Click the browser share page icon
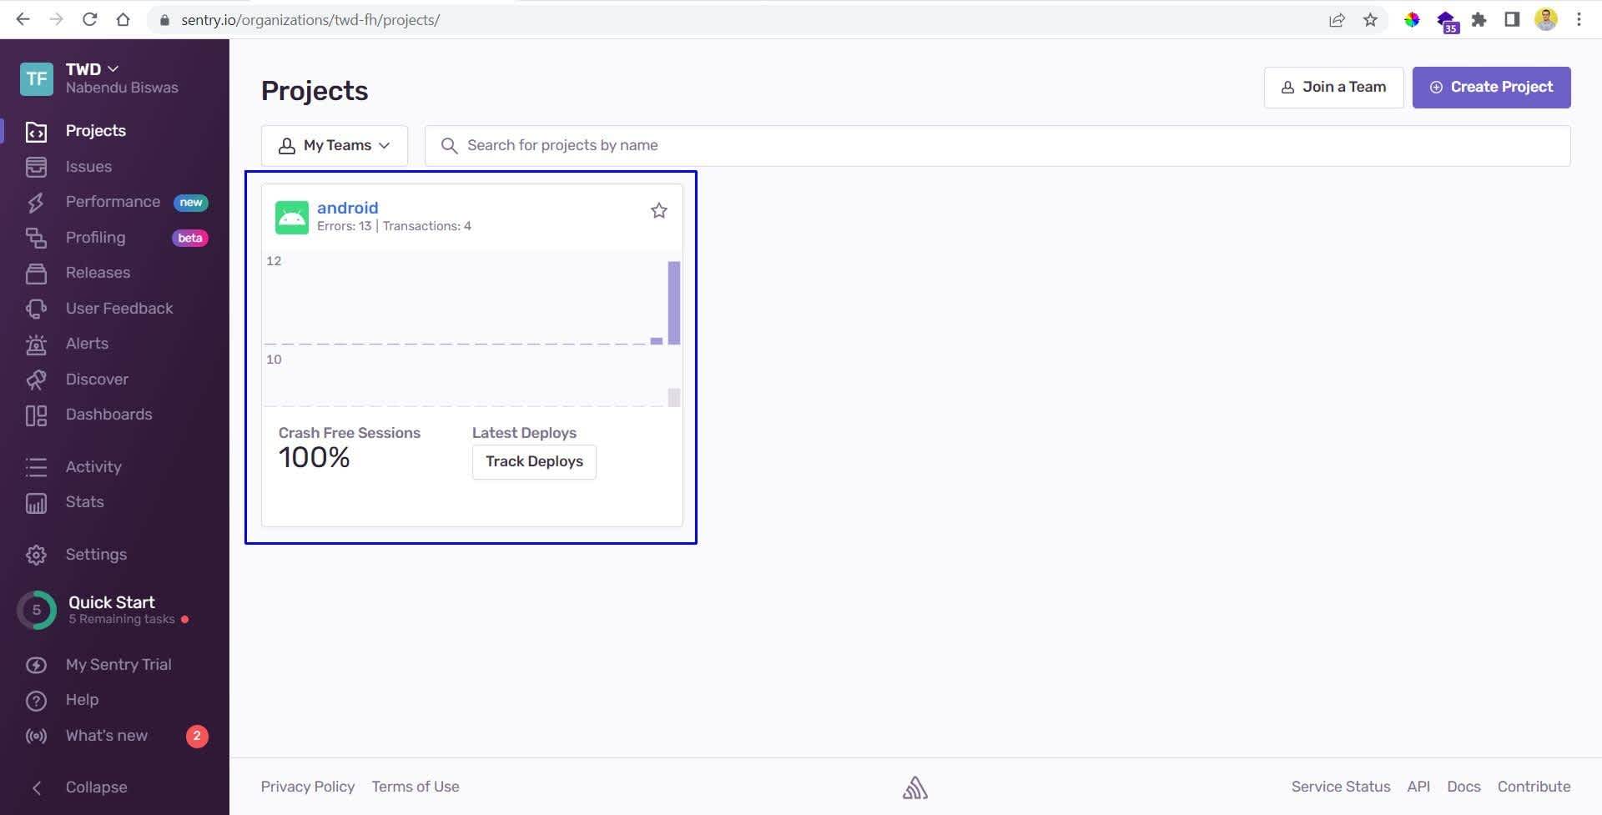The height and width of the screenshot is (815, 1602). tap(1337, 19)
